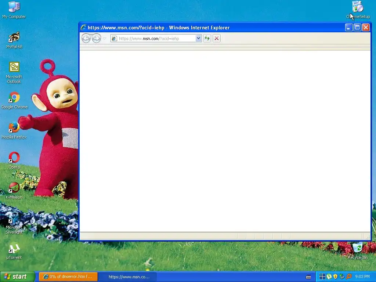Select Recycle Bin desktop icon
The image size is (376, 282).
(x=358, y=250)
